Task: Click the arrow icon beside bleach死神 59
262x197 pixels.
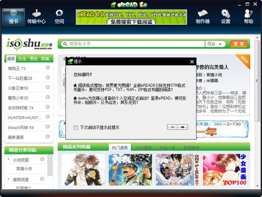Action: [x=48, y=127]
